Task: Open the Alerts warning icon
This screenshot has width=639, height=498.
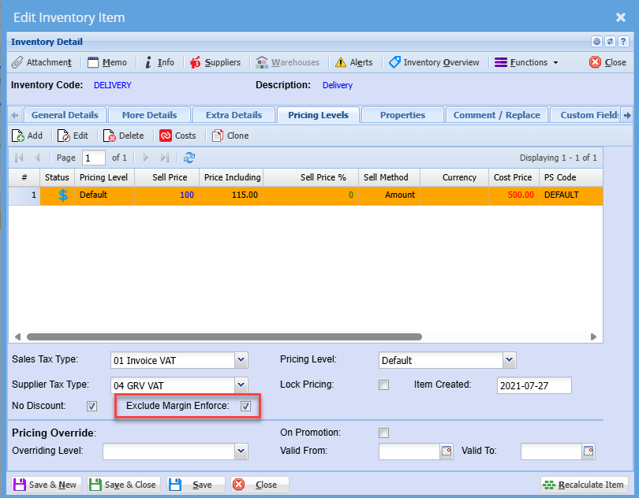Action: (x=353, y=62)
